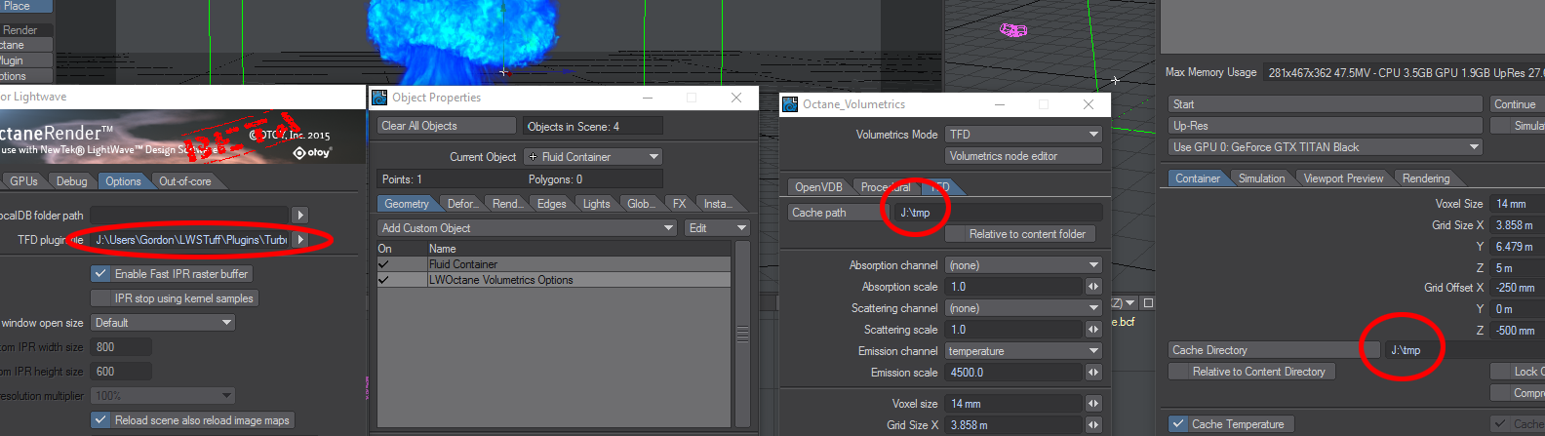Image resolution: width=1545 pixels, height=436 pixels.
Task: Open Use GPU 0 GeForce GTX TITAN dropdown
Action: coord(1326,147)
